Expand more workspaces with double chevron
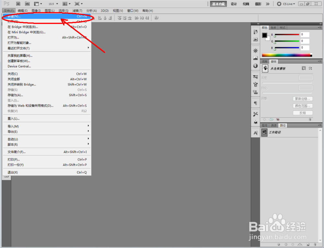Image resolution: width=324 pixels, height=248 pixels. (268, 4)
